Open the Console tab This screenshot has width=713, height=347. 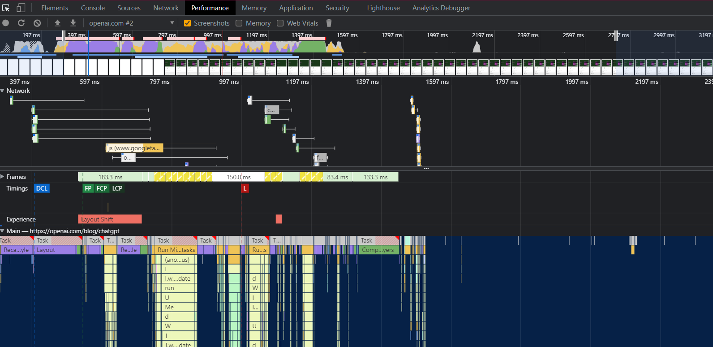[x=93, y=8]
